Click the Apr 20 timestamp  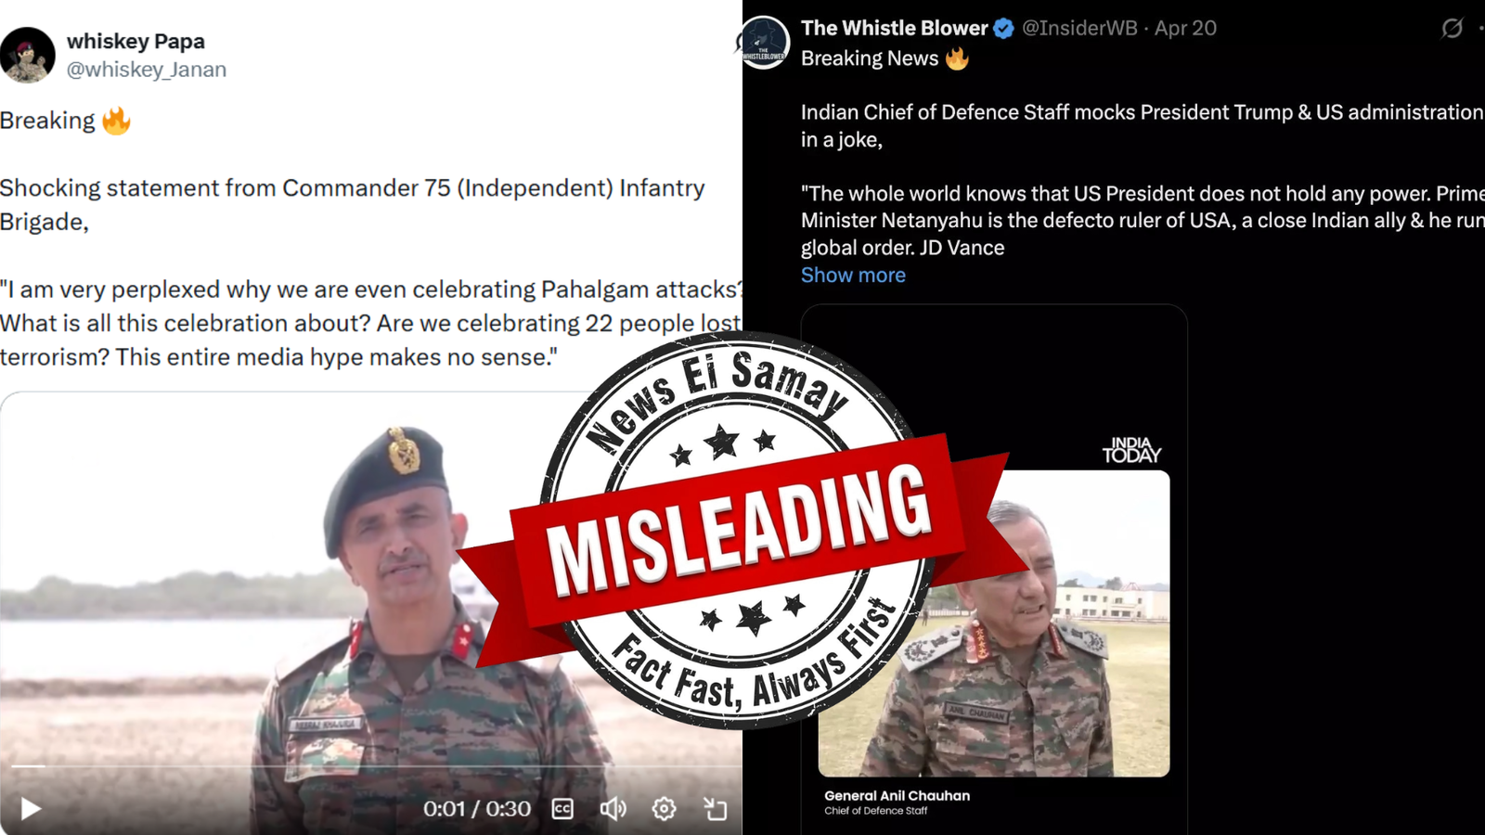[x=1185, y=29]
